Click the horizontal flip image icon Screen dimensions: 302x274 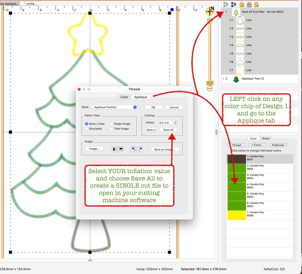coord(114,149)
